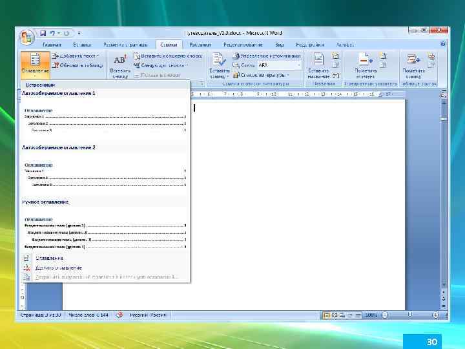
Task: Click the ruler toggle above the scrollbar
Action: pos(444,95)
